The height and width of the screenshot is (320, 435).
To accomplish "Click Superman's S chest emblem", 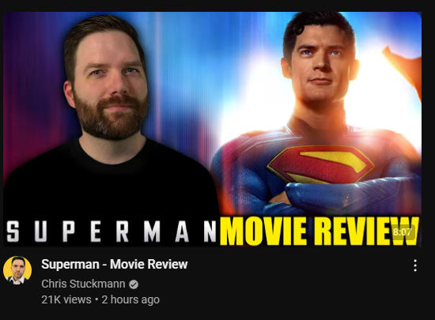I will (x=320, y=164).
